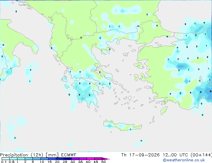Viewport: 212px width, 163px height.
Task: Click the Precipitation (12h) title text
Action: coord(22,155)
